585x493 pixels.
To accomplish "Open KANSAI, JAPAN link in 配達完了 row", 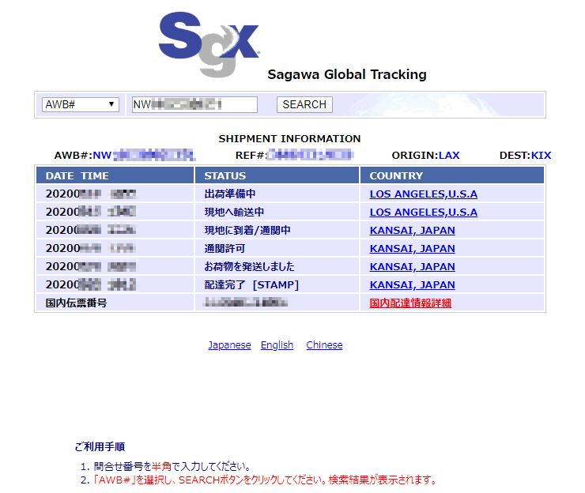I will point(412,284).
